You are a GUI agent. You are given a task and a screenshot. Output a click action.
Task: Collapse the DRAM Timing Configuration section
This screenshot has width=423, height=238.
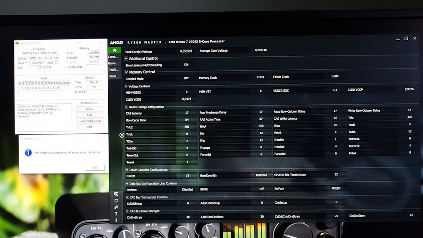point(126,107)
